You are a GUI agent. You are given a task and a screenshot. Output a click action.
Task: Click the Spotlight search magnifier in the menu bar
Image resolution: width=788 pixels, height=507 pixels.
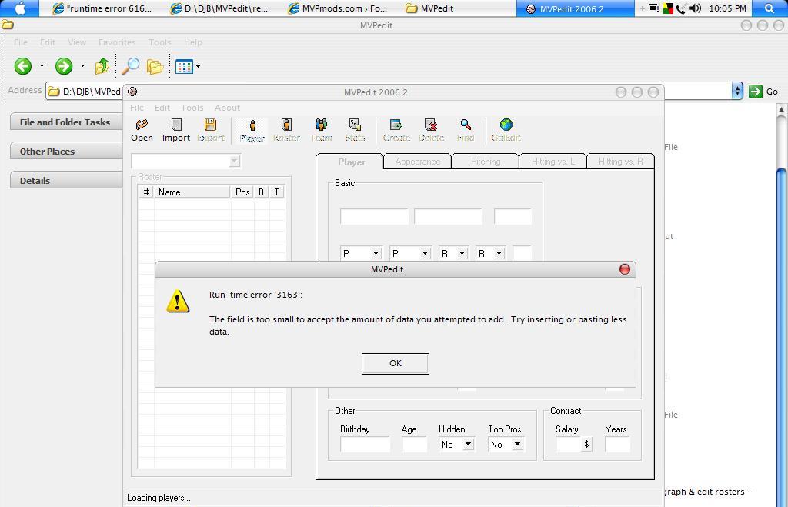(x=770, y=8)
